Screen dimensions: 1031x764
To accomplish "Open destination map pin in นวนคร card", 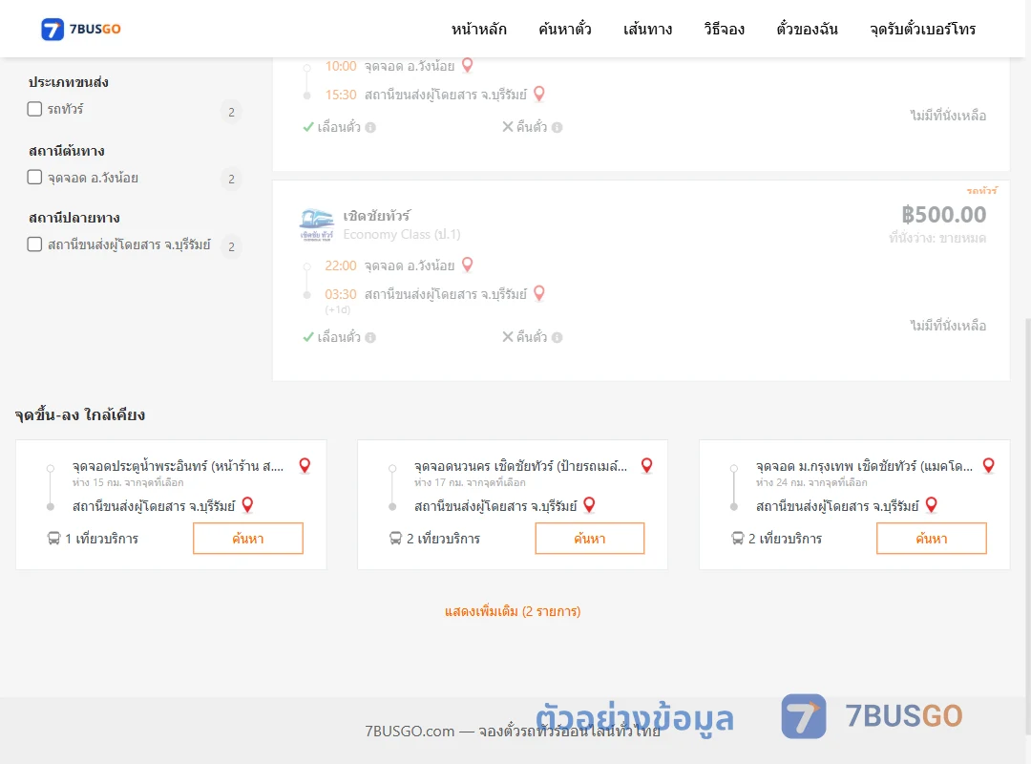I will (x=590, y=505).
